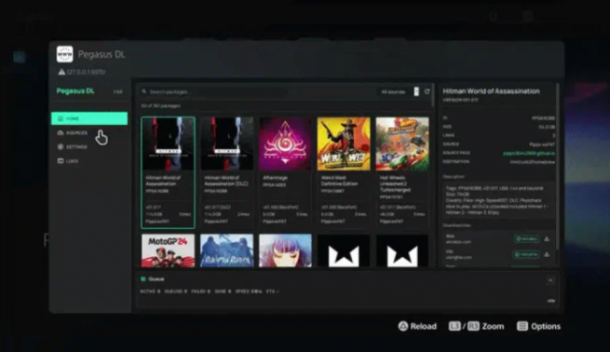The image size is (610, 352).
Task: Click the first download arrow icon
Action: coord(547,238)
